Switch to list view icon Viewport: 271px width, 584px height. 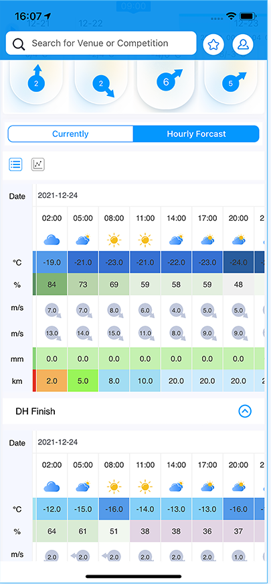coord(15,164)
